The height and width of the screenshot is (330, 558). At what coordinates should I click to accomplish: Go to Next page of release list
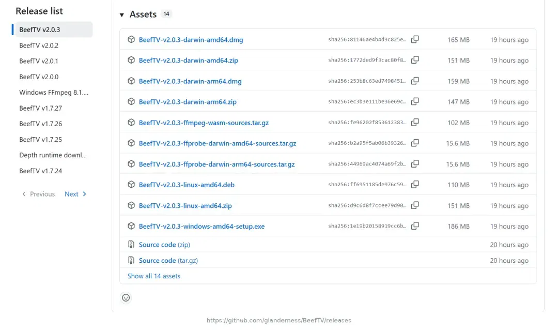[75, 194]
